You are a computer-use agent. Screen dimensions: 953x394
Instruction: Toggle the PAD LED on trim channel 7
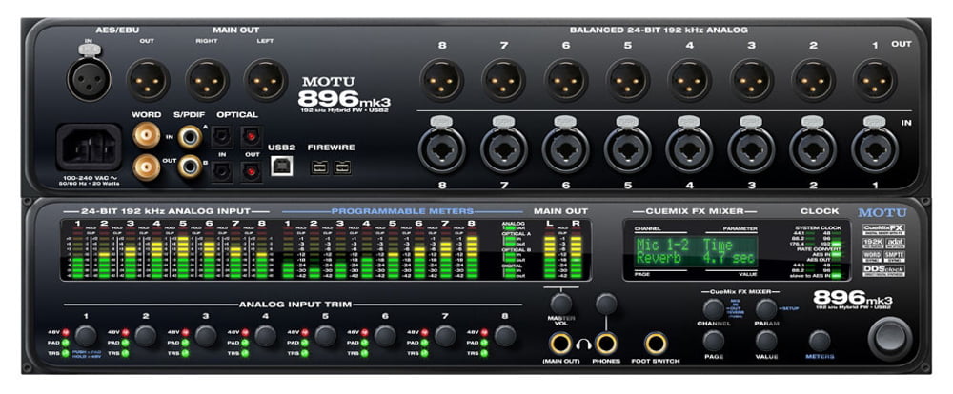pyautogui.click(x=425, y=343)
